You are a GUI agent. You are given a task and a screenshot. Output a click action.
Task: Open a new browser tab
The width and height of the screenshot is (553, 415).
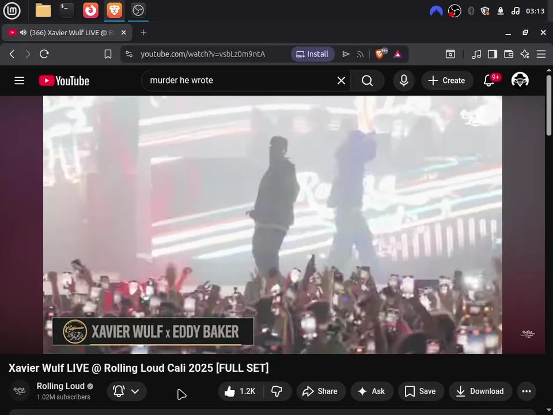point(143,32)
